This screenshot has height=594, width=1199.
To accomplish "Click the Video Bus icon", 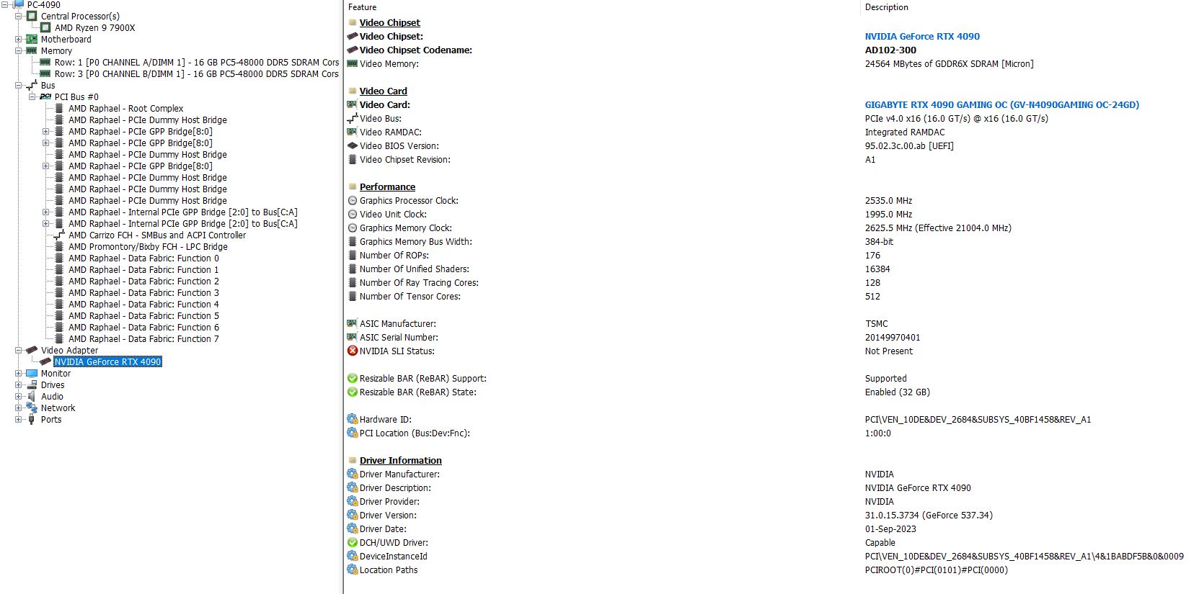I will [x=353, y=118].
